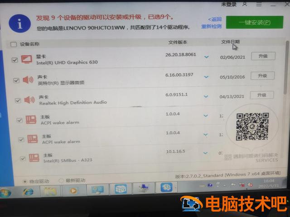
Task: Expand version dropdown for 6.0.9151.1
Action: [x=206, y=96]
